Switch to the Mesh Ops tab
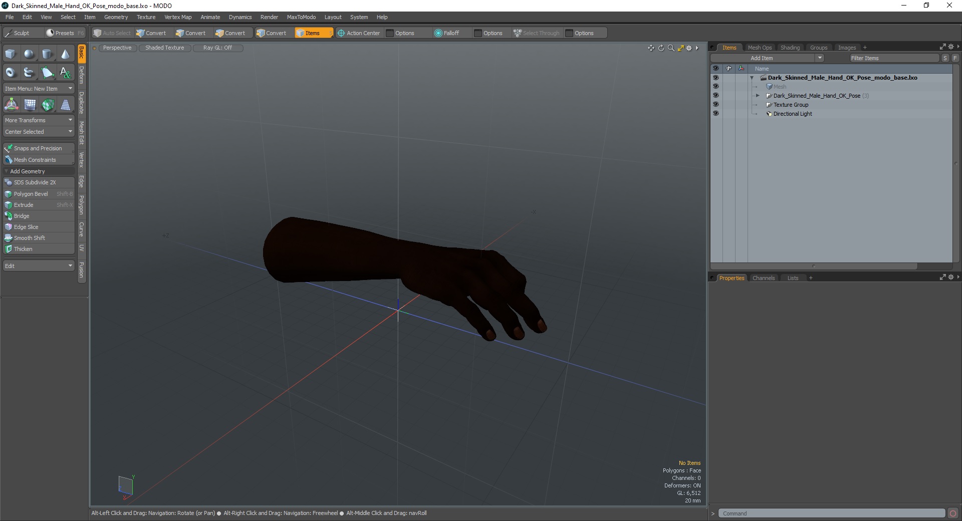Image resolution: width=962 pixels, height=521 pixels. [760, 48]
